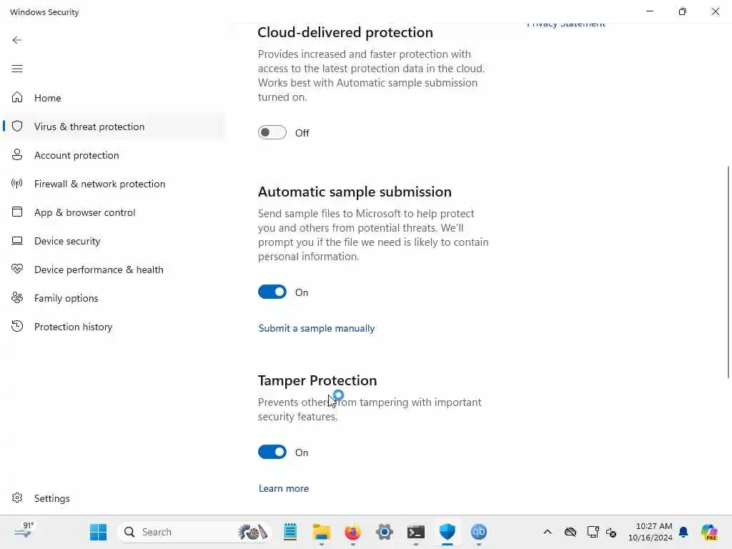Click the gear icon next to Settings
The width and height of the screenshot is (732, 549).
(17, 498)
